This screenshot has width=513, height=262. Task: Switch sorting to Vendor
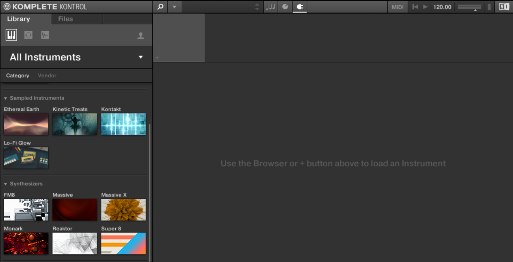coord(47,76)
